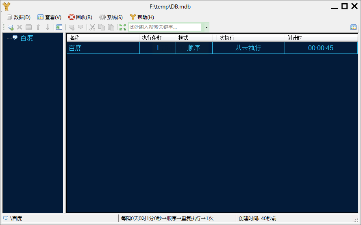Click the calendar view icon at toolbar right
This screenshot has height=225, width=361.
click(353, 27)
